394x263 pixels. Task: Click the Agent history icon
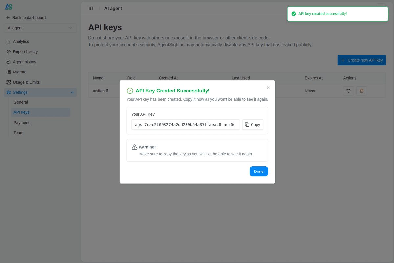(9, 62)
